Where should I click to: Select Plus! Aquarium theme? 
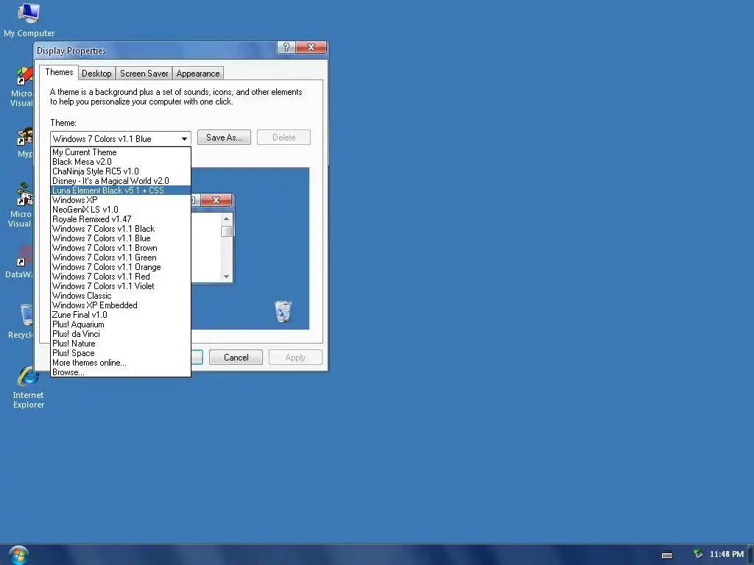(121, 324)
